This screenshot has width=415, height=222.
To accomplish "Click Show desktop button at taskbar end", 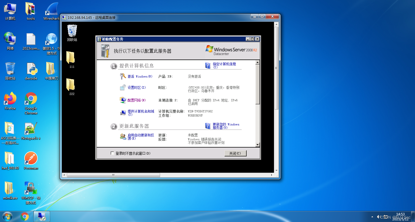I will (x=413, y=216).
